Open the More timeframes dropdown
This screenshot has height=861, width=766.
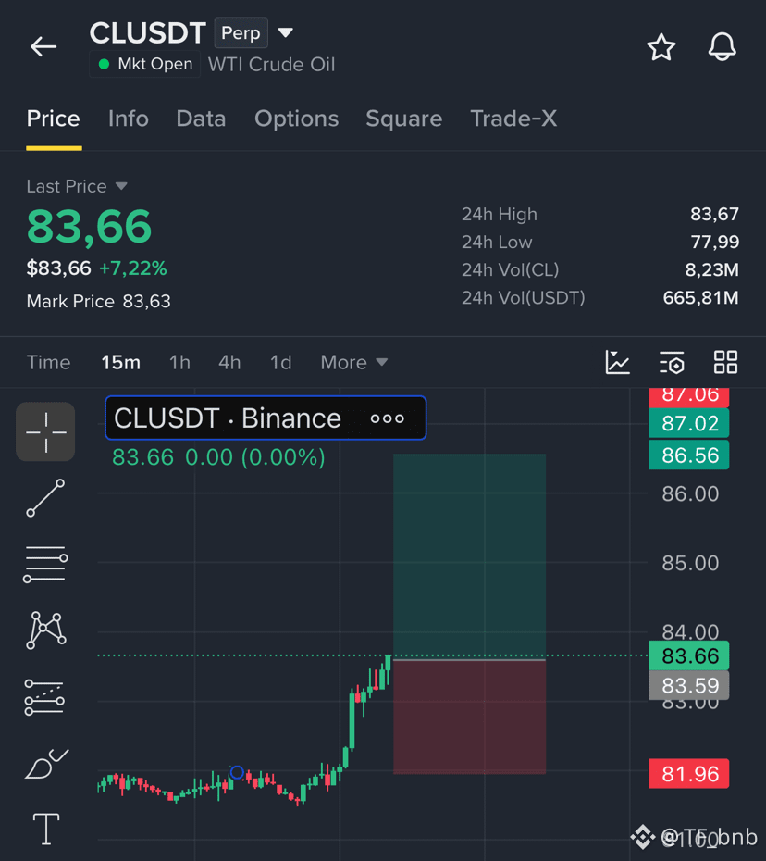point(354,362)
